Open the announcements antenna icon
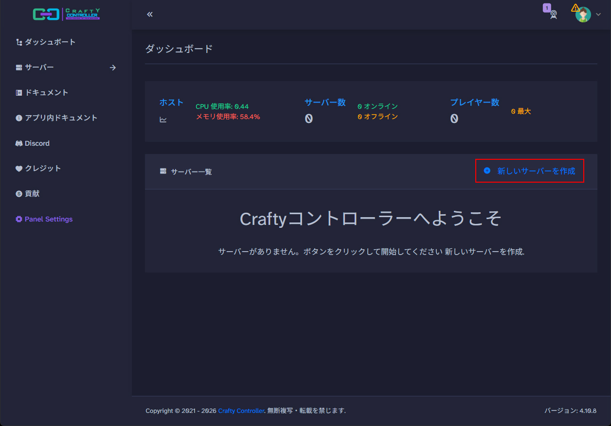This screenshot has height=426, width=611. (553, 15)
